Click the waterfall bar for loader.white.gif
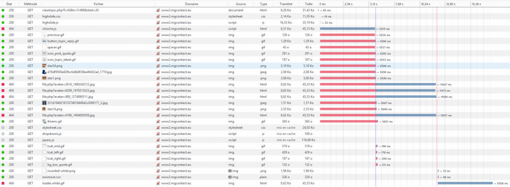 coord(465,183)
